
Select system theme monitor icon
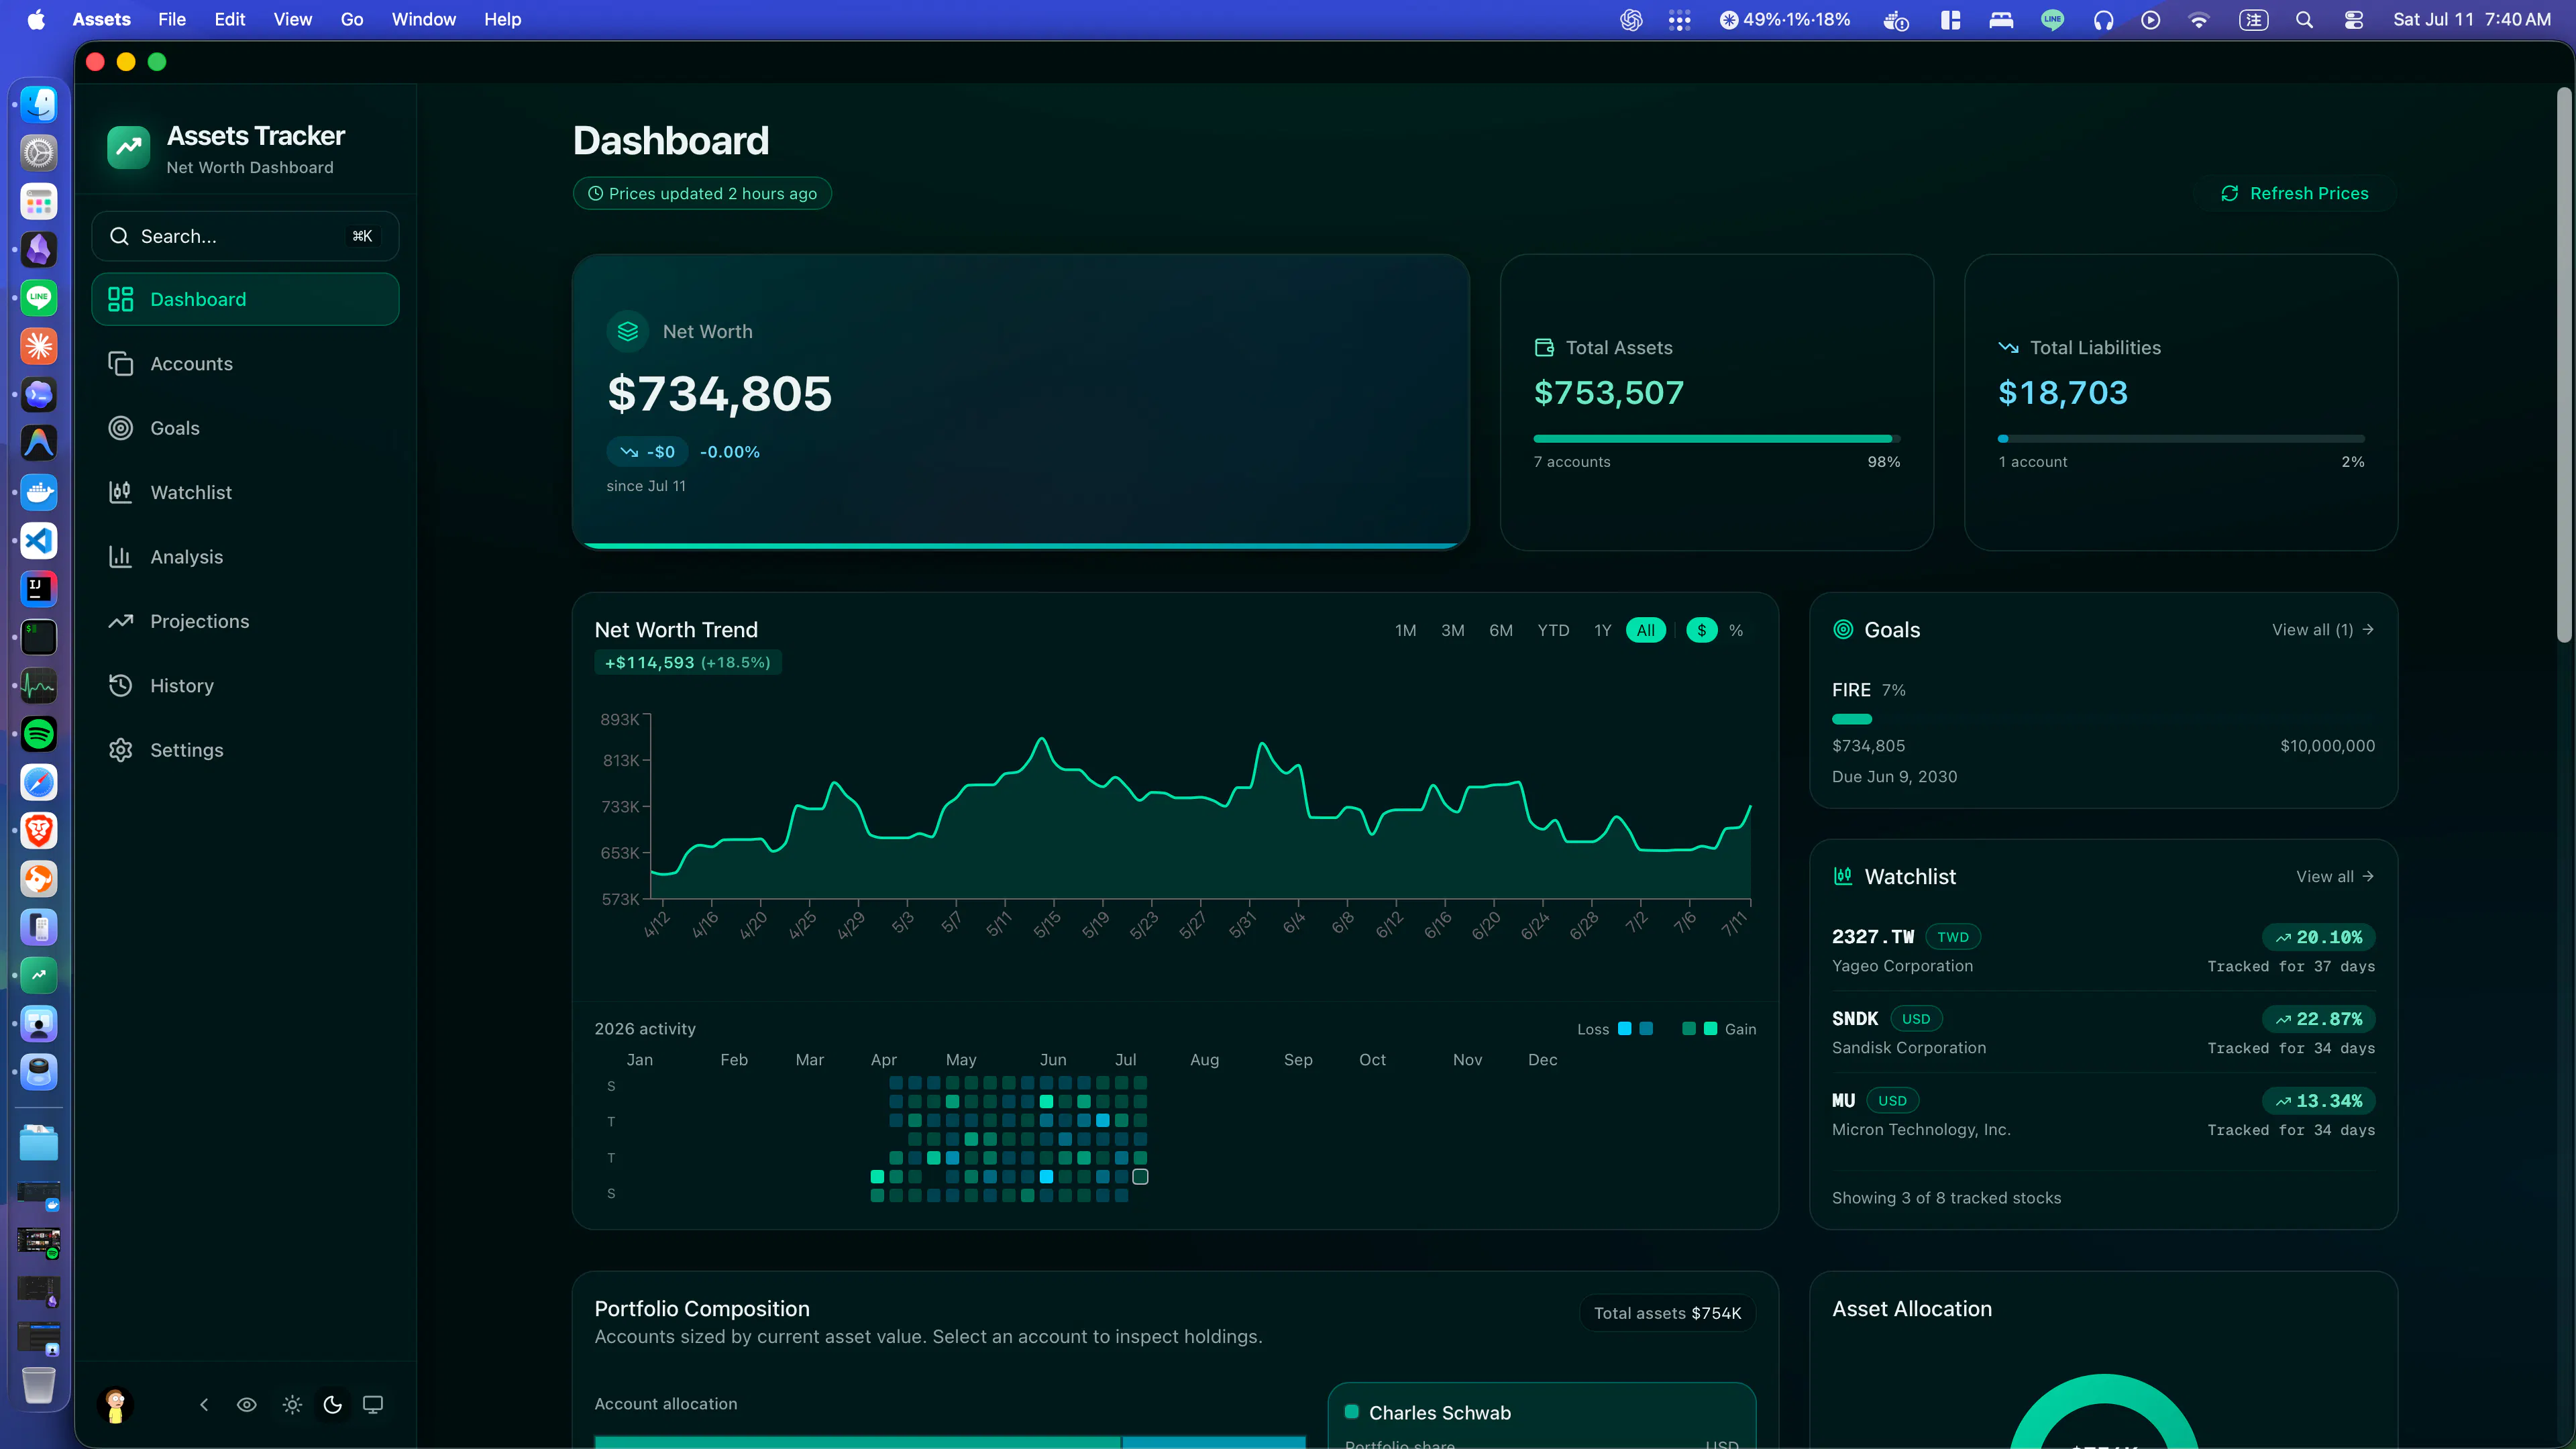pos(373,1405)
